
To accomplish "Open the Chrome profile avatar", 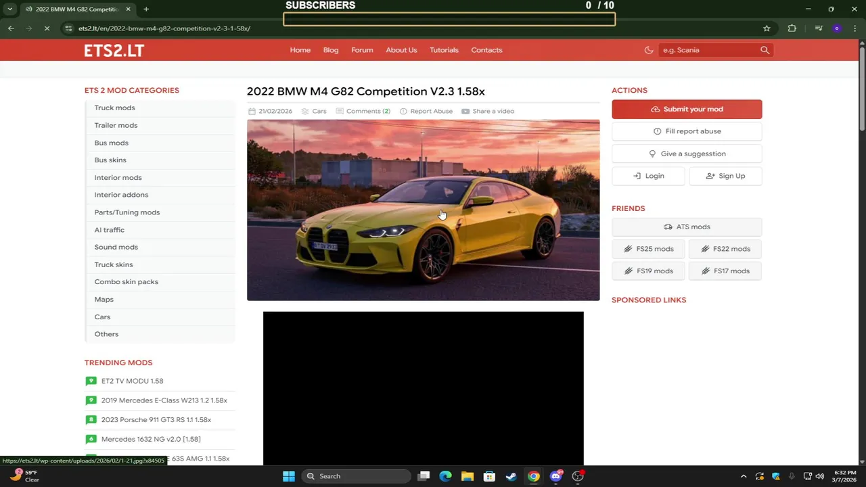I will 837,28.
